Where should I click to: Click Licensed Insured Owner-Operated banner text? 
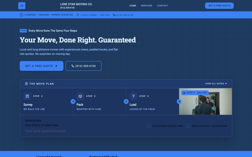tap(49, 15)
